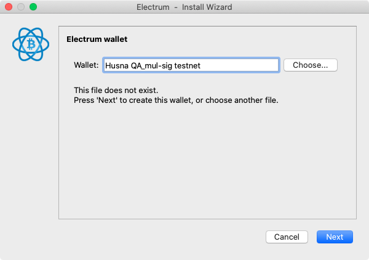Click the 'Electrum - Install Wizard' window title
The width and height of the screenshot is (369, 260).
coord(184,7)
